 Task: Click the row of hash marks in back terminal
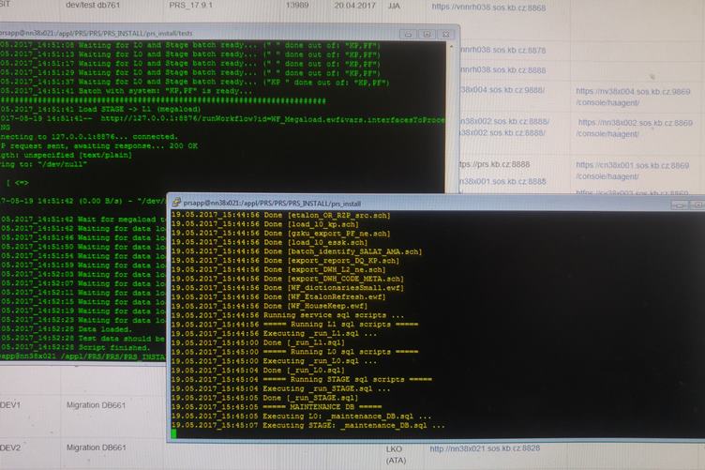[163, 100]
